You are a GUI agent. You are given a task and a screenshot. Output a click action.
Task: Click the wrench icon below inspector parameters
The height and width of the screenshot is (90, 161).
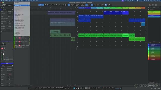[2, 32]
